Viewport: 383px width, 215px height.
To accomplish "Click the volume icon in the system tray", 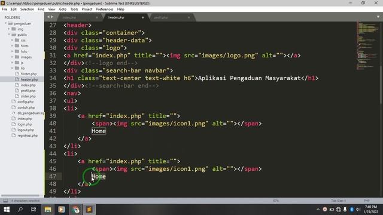I will point(358,210).
